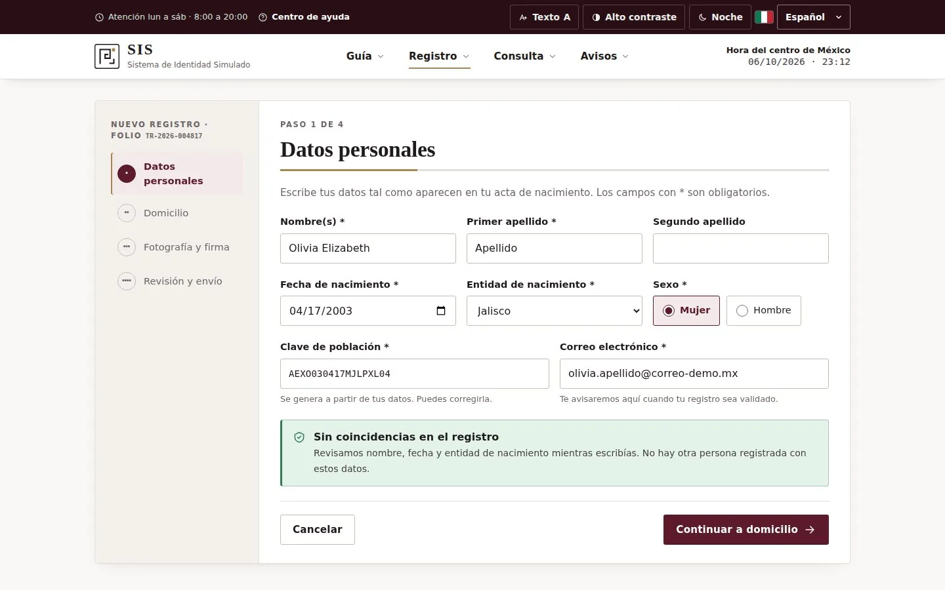Go to Fotografía y firma step label
This screenshot has width=945, height=590.
(186, 247)
